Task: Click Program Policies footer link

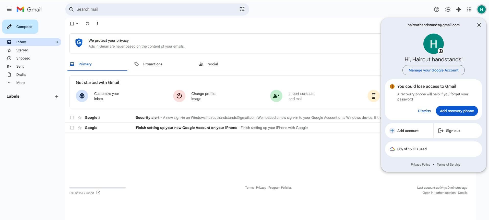Action: coord(280,188)
